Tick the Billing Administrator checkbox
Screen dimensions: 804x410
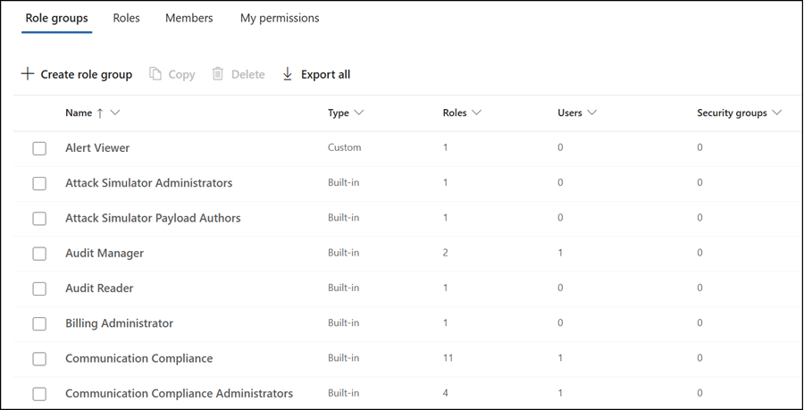(39, 323)
